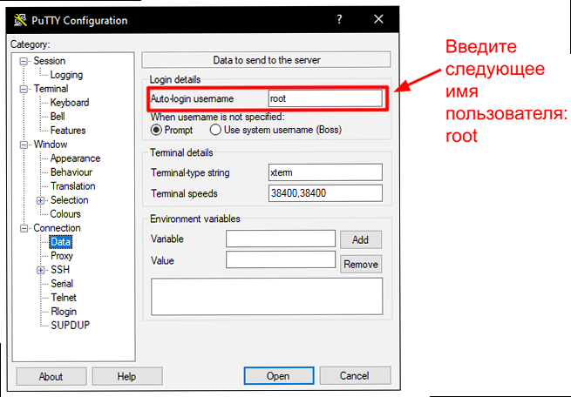Click Open to start the session

click(x=279, y=376)
